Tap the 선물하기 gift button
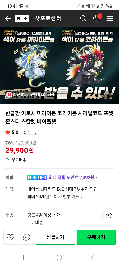119x265 pixels. pyautogui.click(x=55, y=237)
